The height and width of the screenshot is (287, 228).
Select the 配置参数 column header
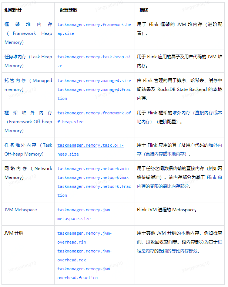tap(69, 10)
